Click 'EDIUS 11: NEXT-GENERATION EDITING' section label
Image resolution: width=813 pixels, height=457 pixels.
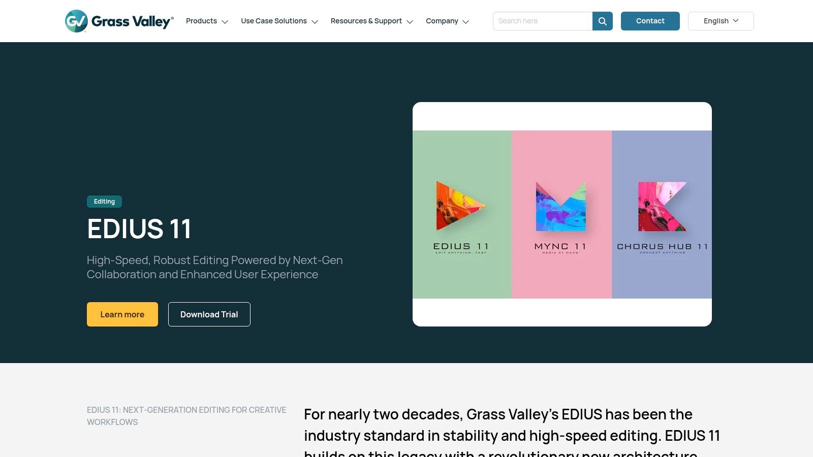(x=186, y=416)
